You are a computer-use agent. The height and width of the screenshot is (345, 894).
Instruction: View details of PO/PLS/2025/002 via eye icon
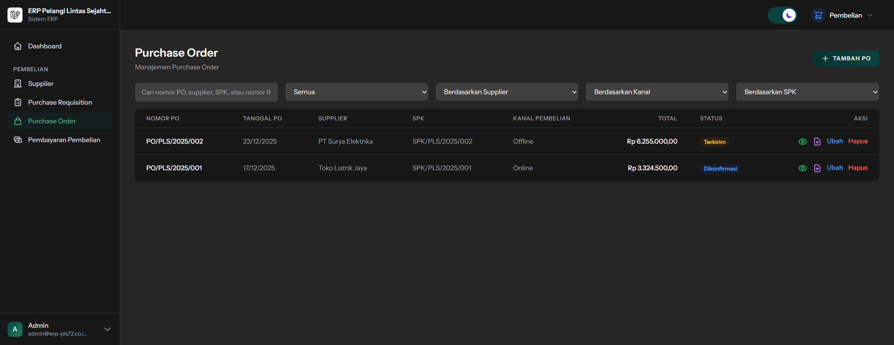tap(802, 141)
